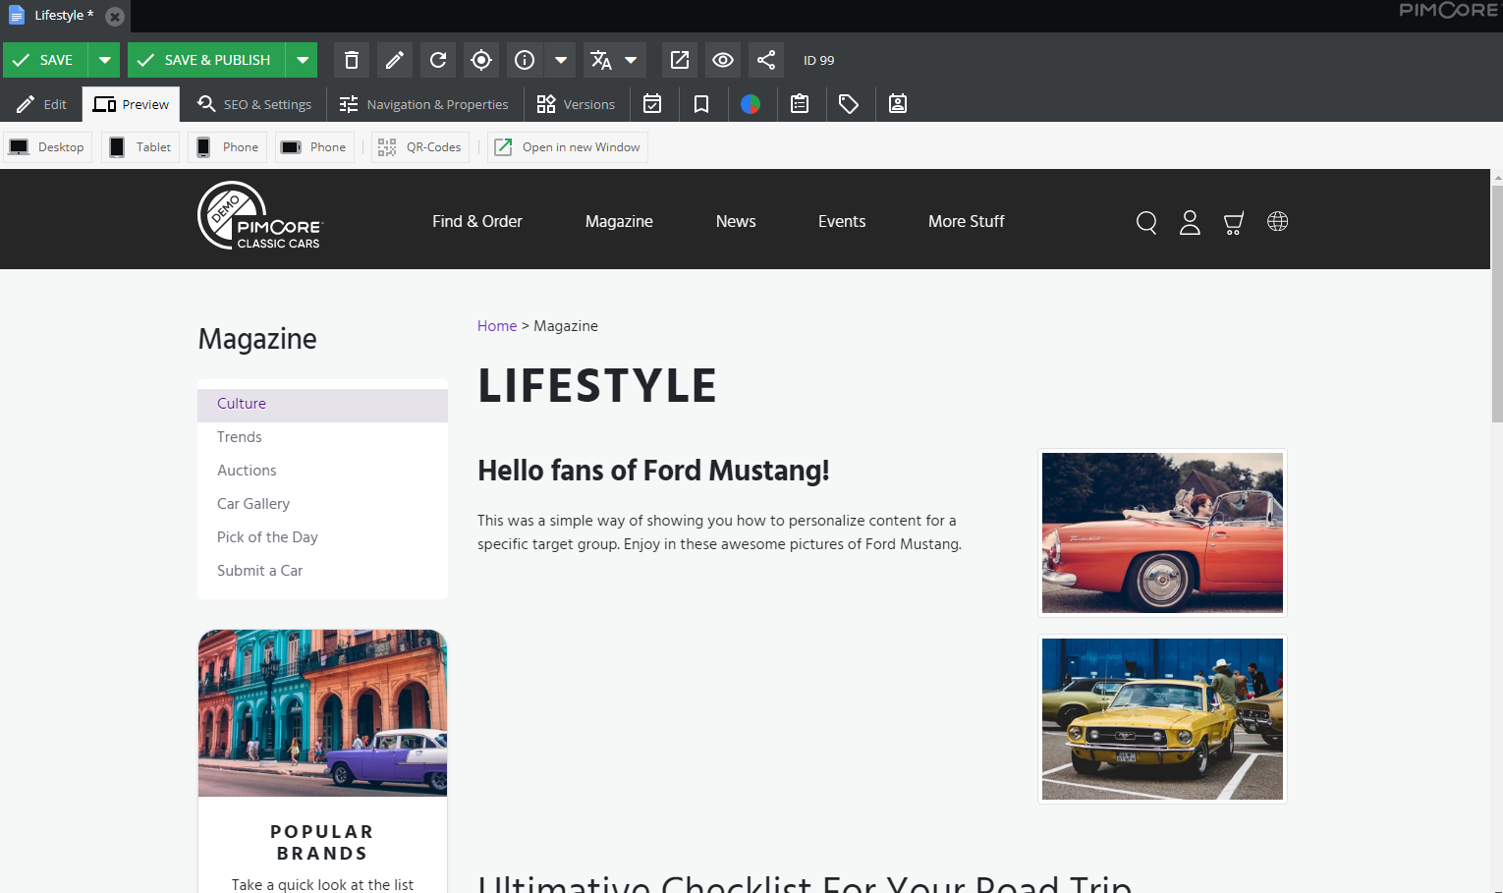The image size is (1503, 893).
Task: Open Find & Order in site navigation
Action: pos(477,222)
